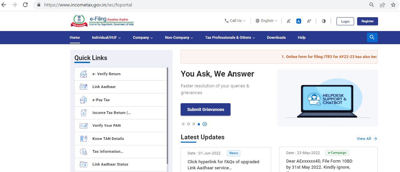The width and height of the screenshot is (400, 172).
Task: Expand the Non-Company menu
Action: pyautogui.click(x=179, y=37)
